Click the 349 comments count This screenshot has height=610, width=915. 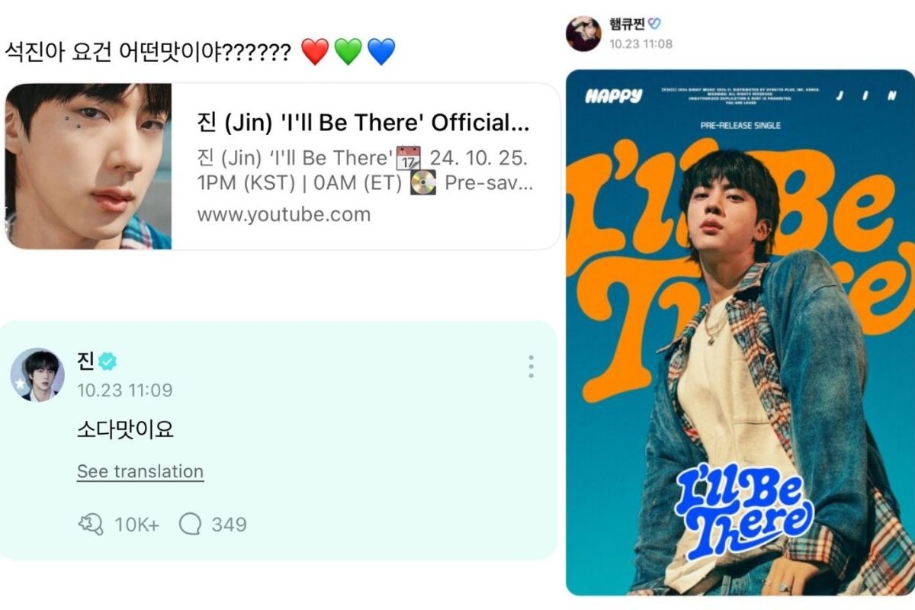pos(229,525)
